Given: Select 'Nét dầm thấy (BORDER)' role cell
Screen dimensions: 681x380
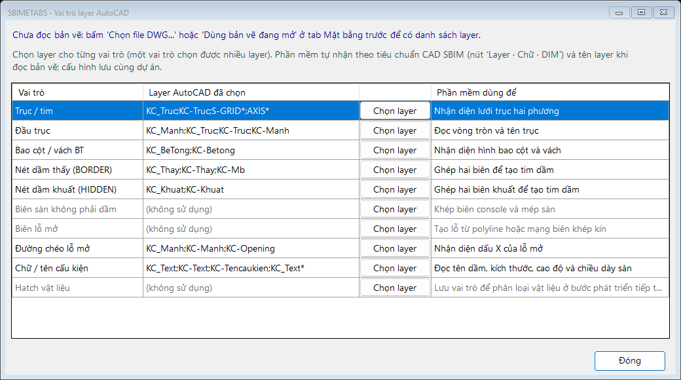Looking at the screenshot, I should pos(77,170).
